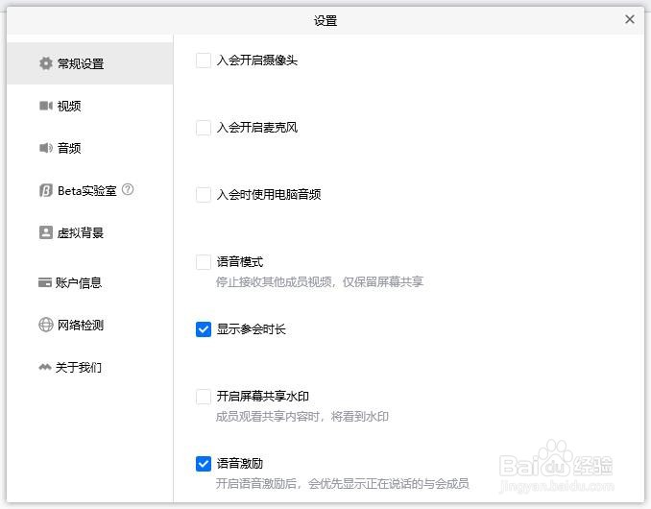Enable the 入会开启摄像头 checkbox

click(x=204, y=61)
